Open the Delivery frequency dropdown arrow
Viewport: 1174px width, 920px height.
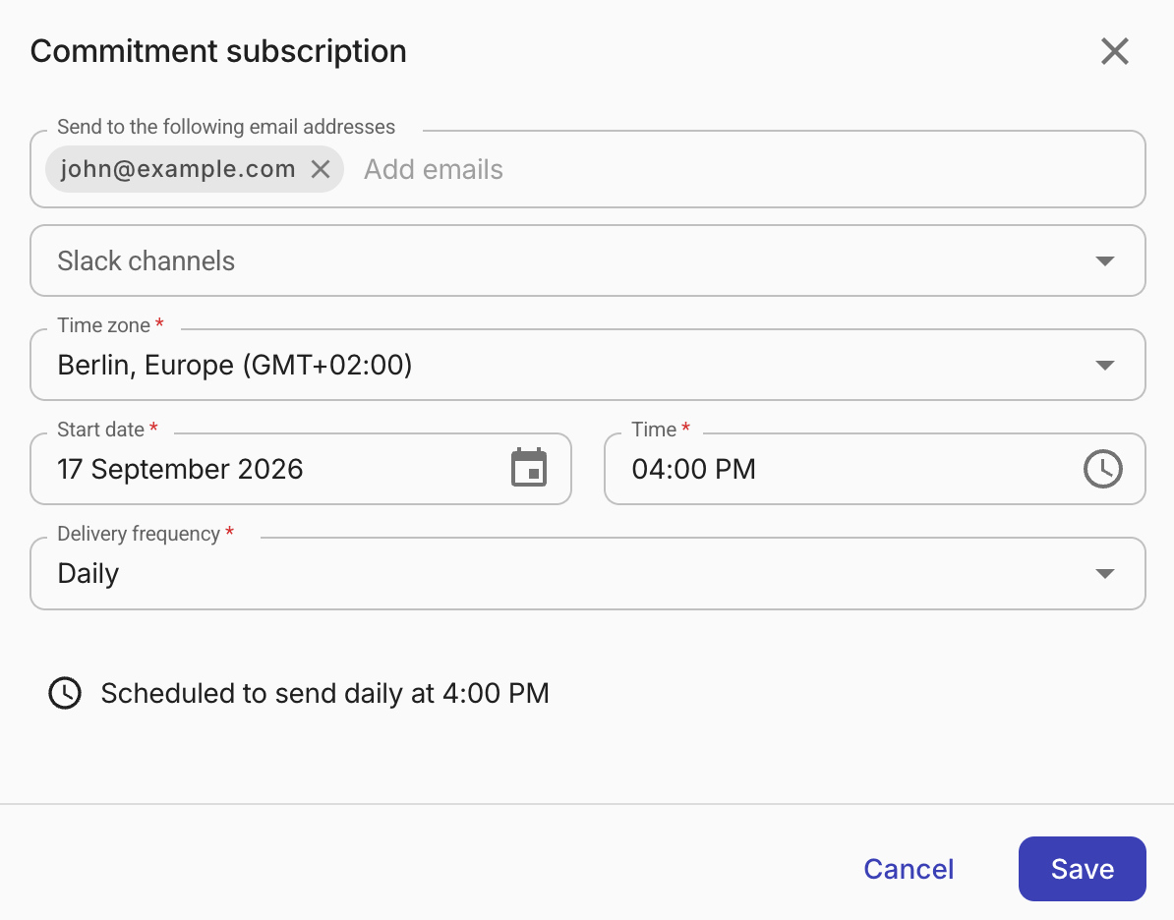pyautogui.click(x=1104, y=573)
